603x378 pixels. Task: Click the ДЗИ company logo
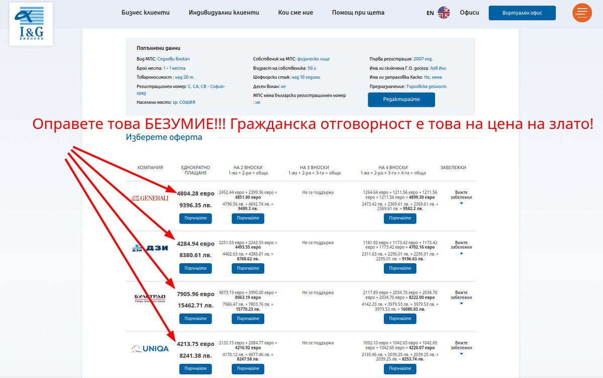tap(150, 248)
